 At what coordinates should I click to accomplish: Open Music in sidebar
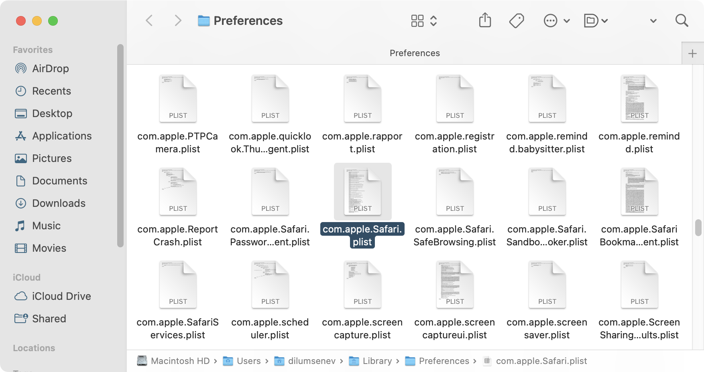point(38,226)
